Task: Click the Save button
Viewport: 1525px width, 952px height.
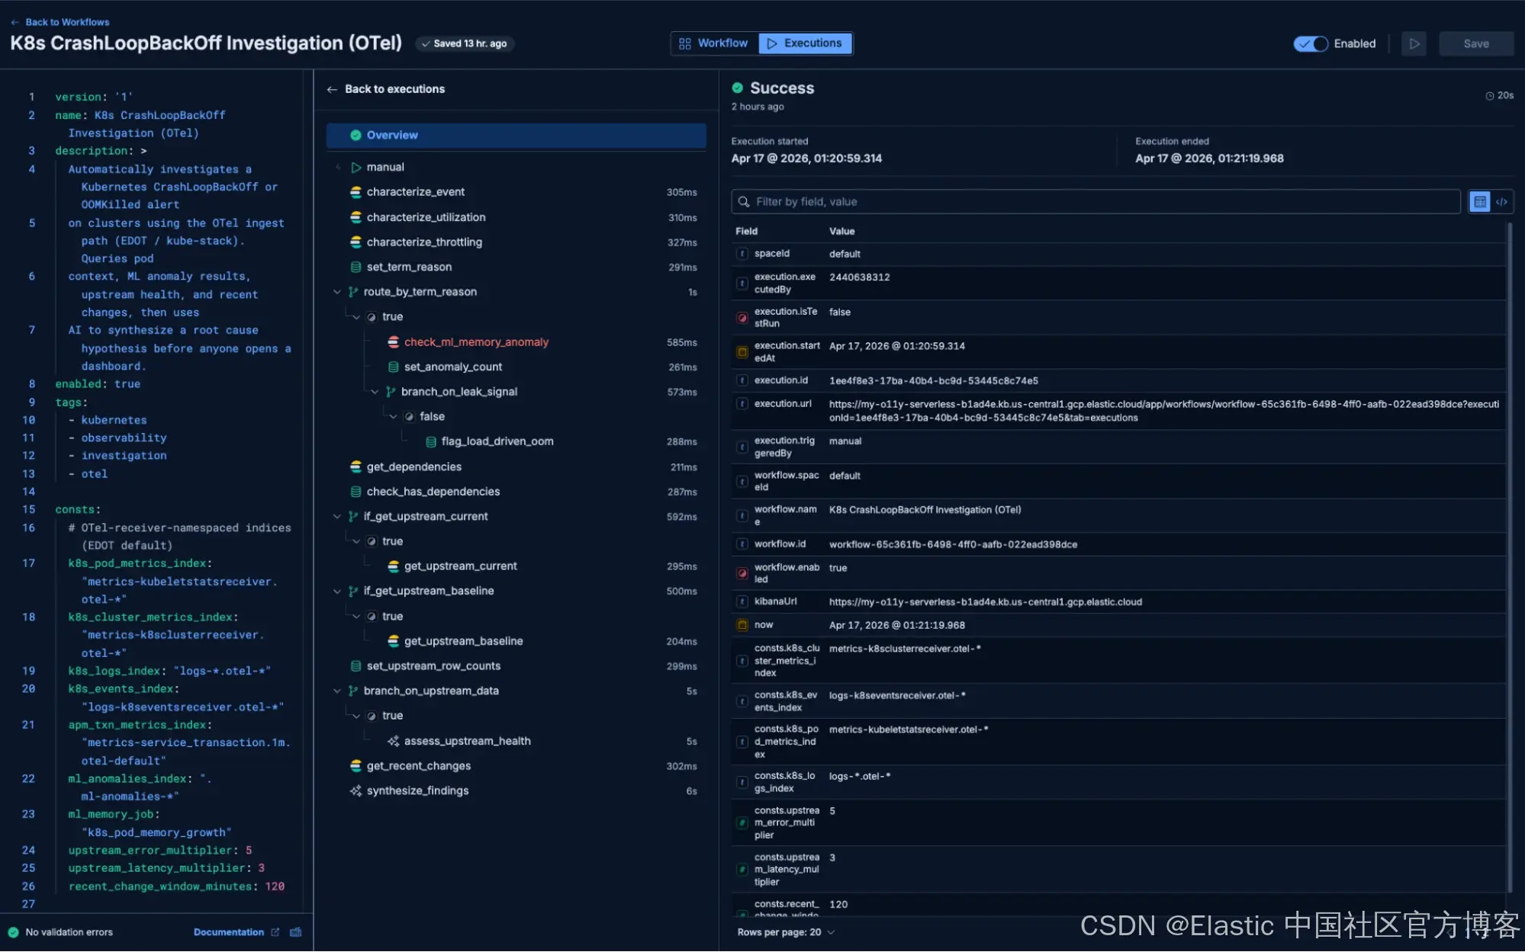Action: click(1475, 43)
